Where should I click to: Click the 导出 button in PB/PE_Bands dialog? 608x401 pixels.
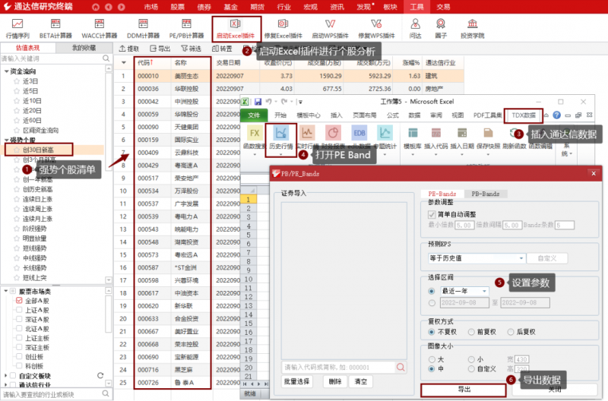tap(464, 389)
